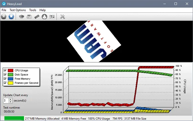Image resolution: width=193 pixels, height=121 pixels.
Task: Increase chart update interval with up arrow
Action: 10,99
